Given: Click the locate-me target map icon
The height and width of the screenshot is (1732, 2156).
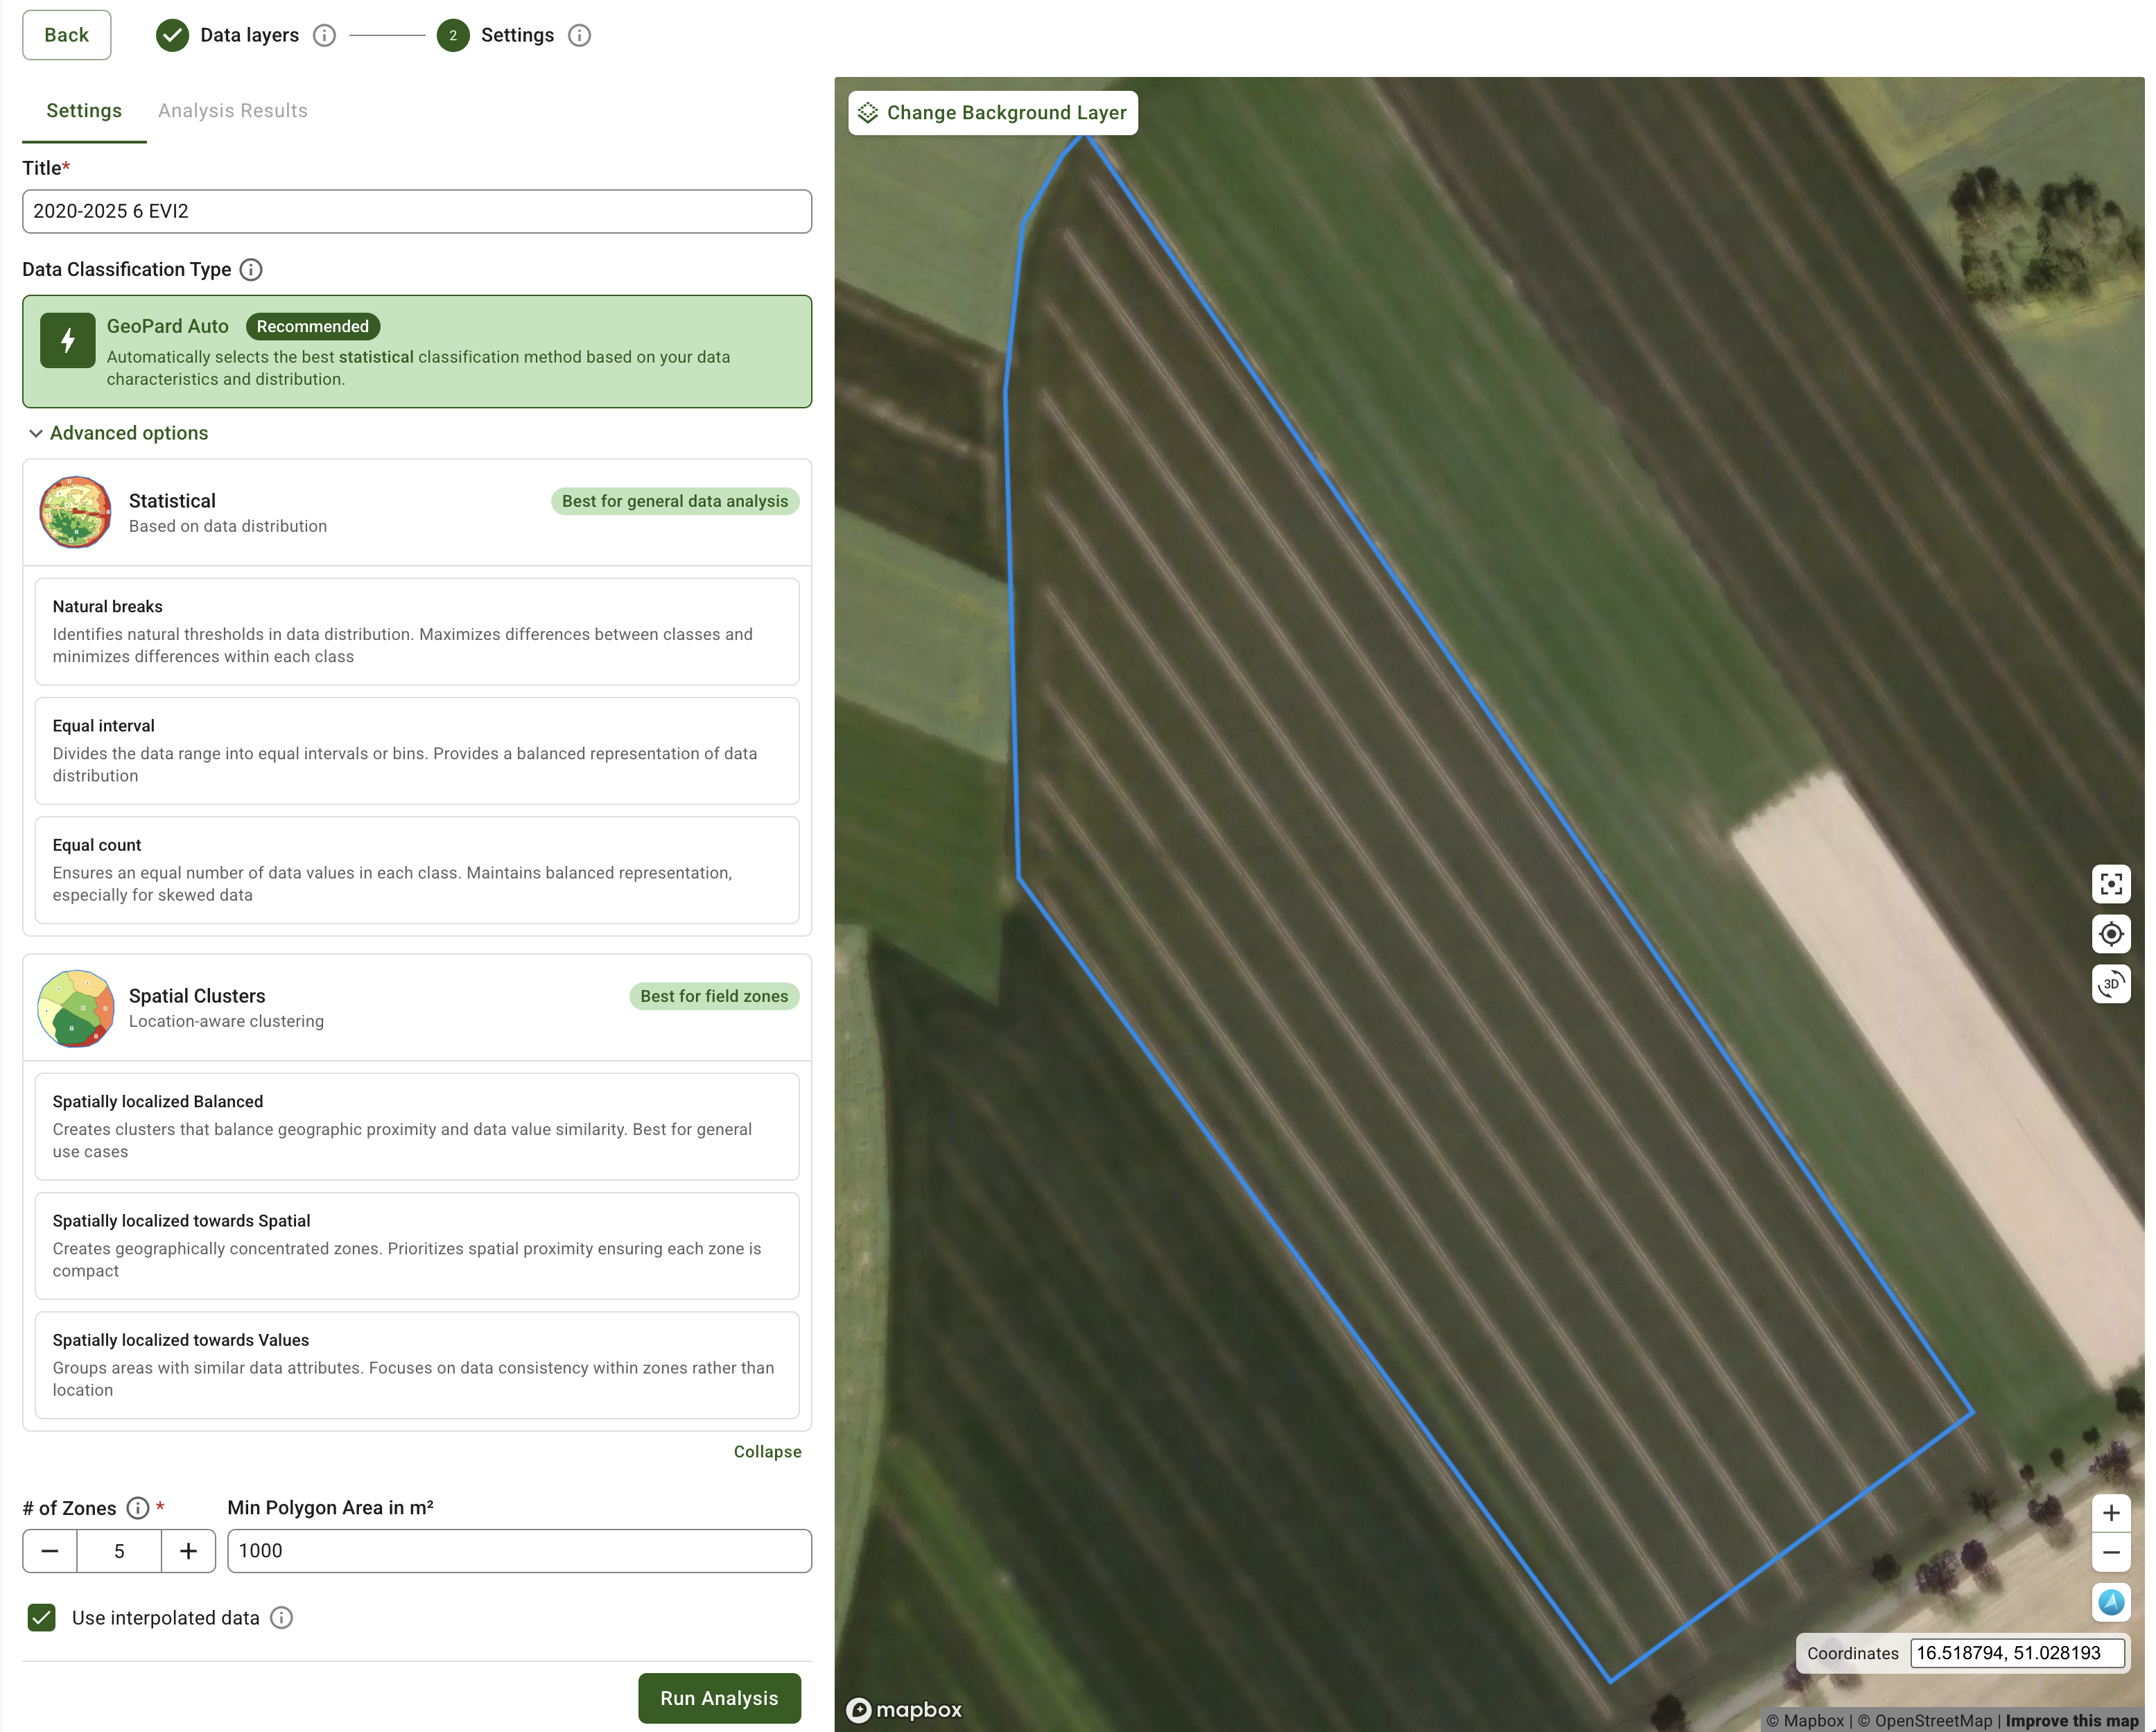Looking at the screenshot, I should click(x=2110, y=934).
